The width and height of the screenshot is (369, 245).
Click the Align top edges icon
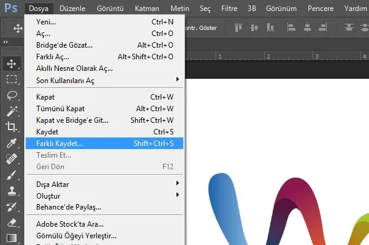(238, 27)
